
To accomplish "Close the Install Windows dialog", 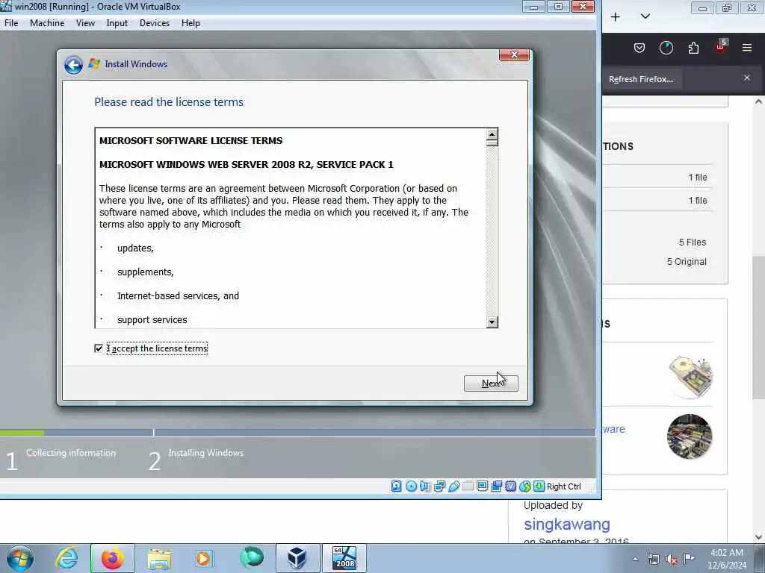I will tap(514, 54).
